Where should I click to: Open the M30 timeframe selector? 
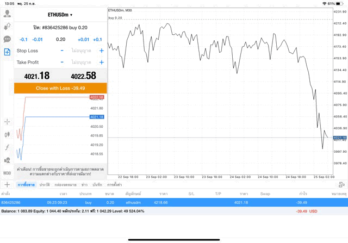pos(7,173)
